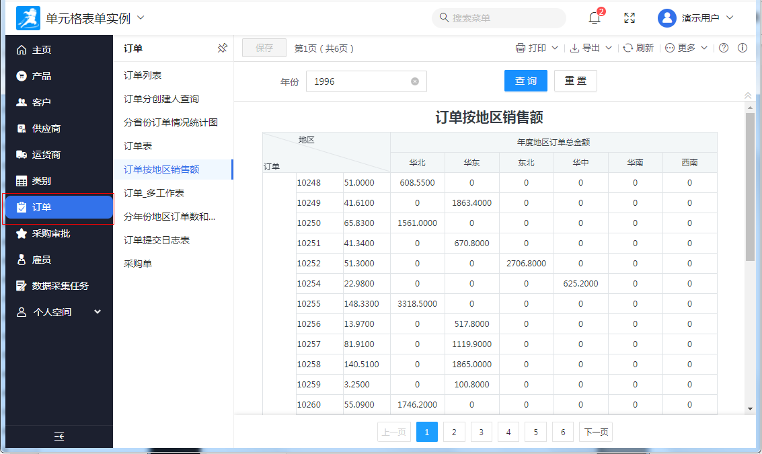762x454 pixels.
Task: Click the help question mark icon
Action: [724, 48]
